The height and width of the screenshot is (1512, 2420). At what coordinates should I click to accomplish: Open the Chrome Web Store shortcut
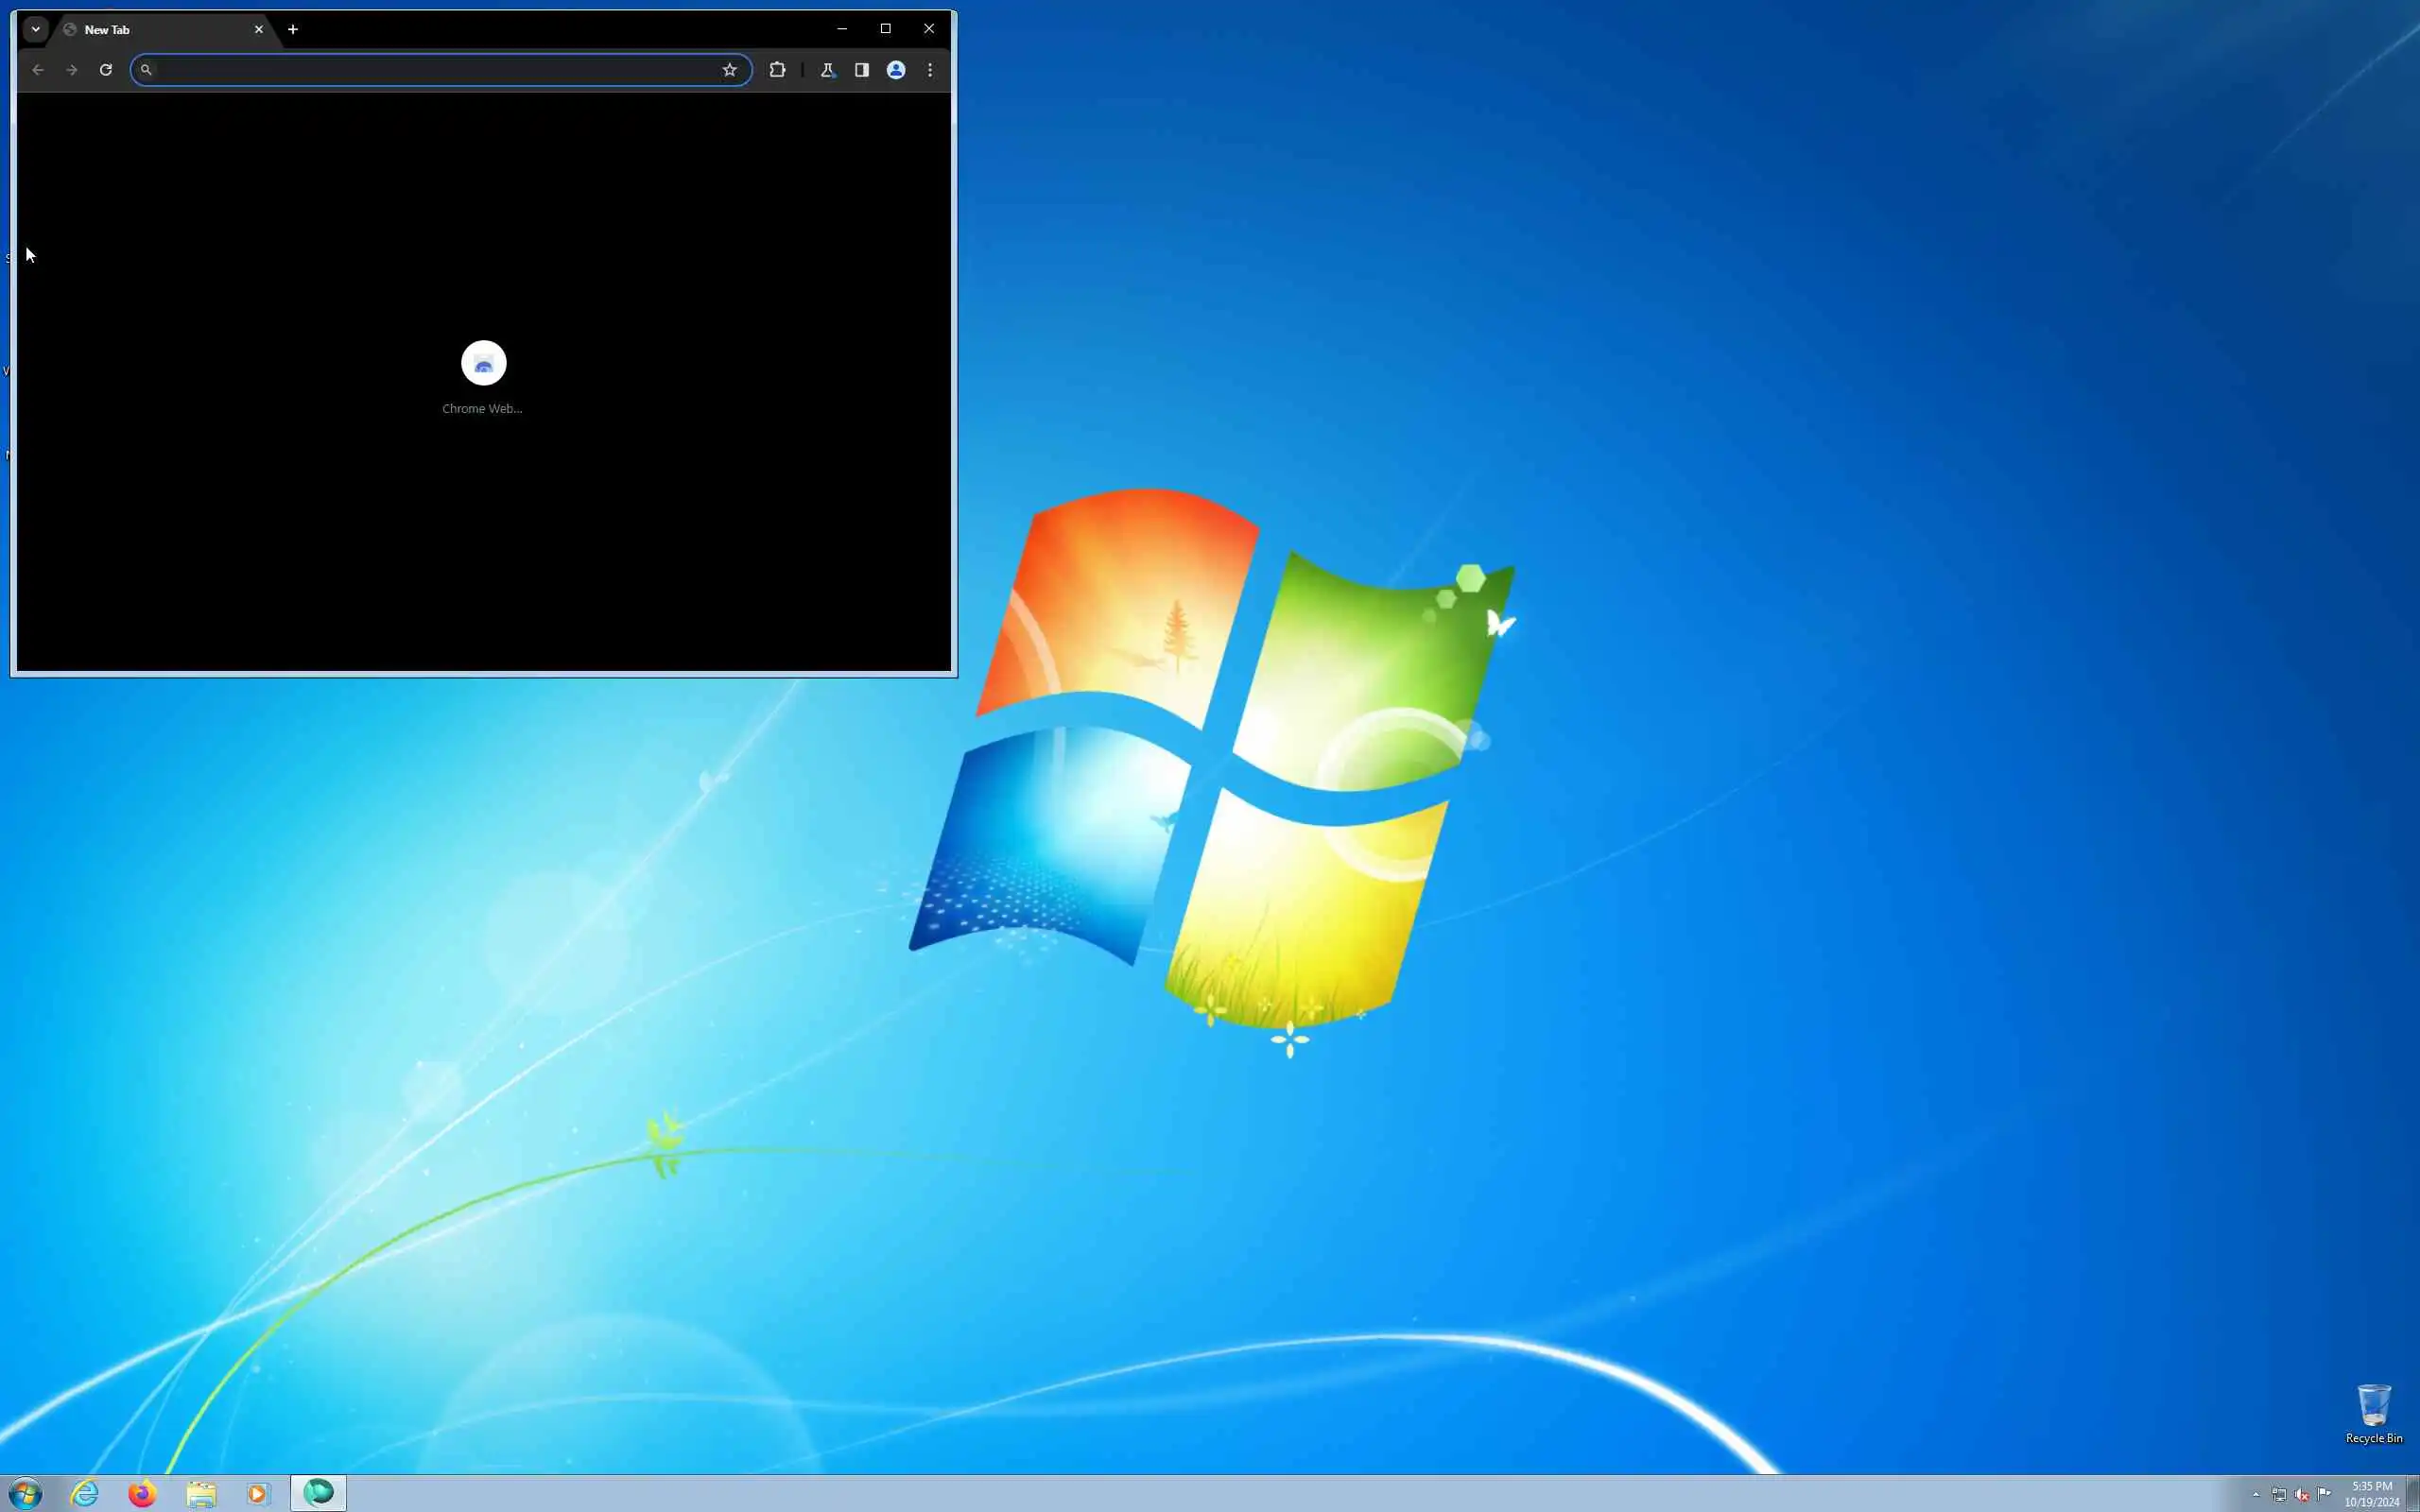point(483,364)
